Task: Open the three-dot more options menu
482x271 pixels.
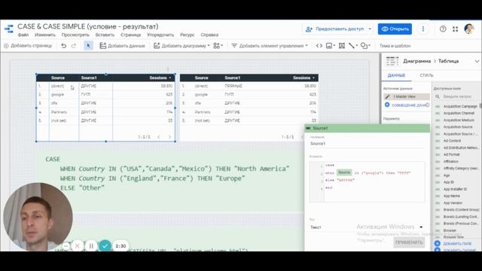Action: click(423, 29)
